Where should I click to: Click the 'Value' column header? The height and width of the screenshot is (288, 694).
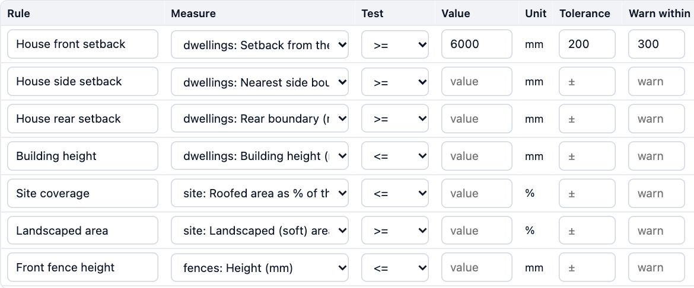tap(456, 14)
